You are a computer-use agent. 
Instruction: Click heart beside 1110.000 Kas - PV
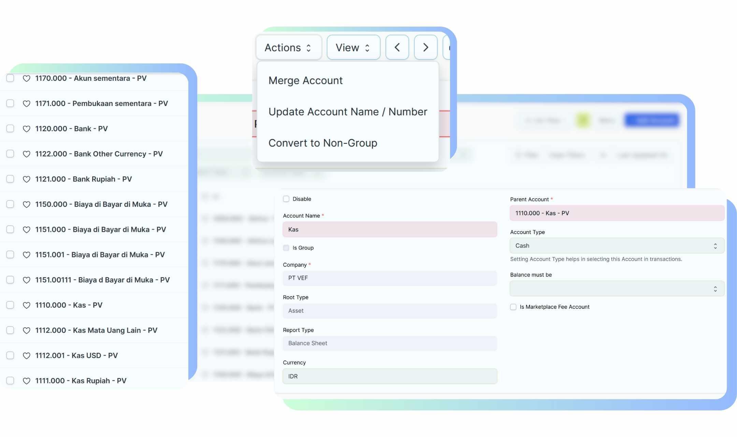coord(26,305)
